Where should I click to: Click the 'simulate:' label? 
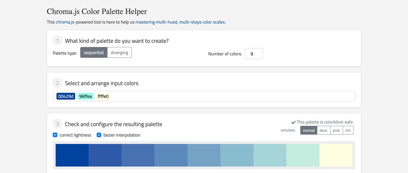point(288,130)
